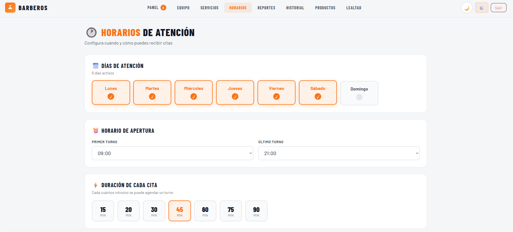Open settings with the gear icon button
This screenshot has width=513, height=232.
click(x=482, y=8)
